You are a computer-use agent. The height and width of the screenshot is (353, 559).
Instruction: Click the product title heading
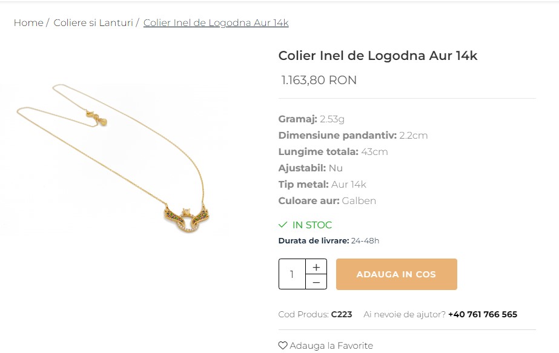377,56
